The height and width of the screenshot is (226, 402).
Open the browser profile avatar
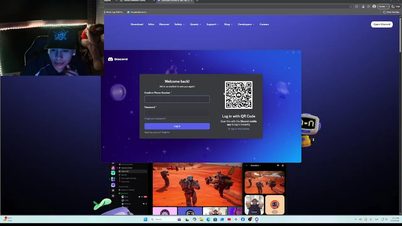click(374, 7)
